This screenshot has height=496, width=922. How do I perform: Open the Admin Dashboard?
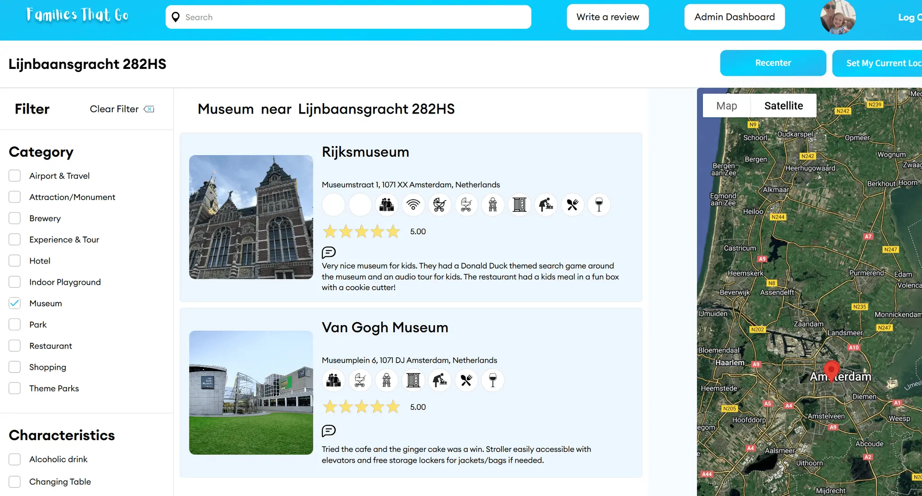(734, 17)
